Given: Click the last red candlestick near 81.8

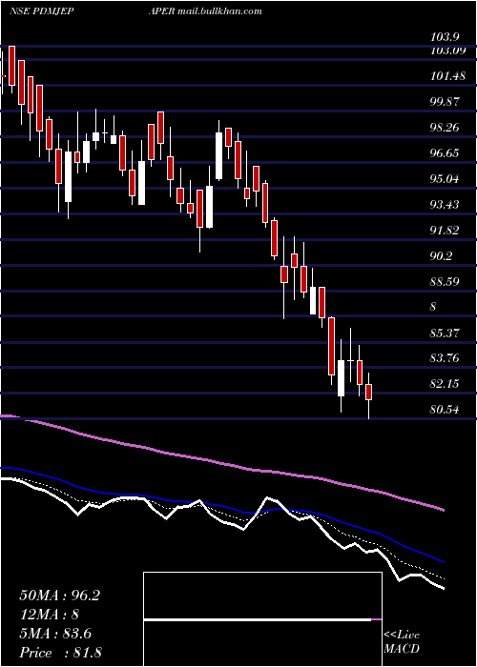Looking at the screenshot, I should click(x=369, y=392).
